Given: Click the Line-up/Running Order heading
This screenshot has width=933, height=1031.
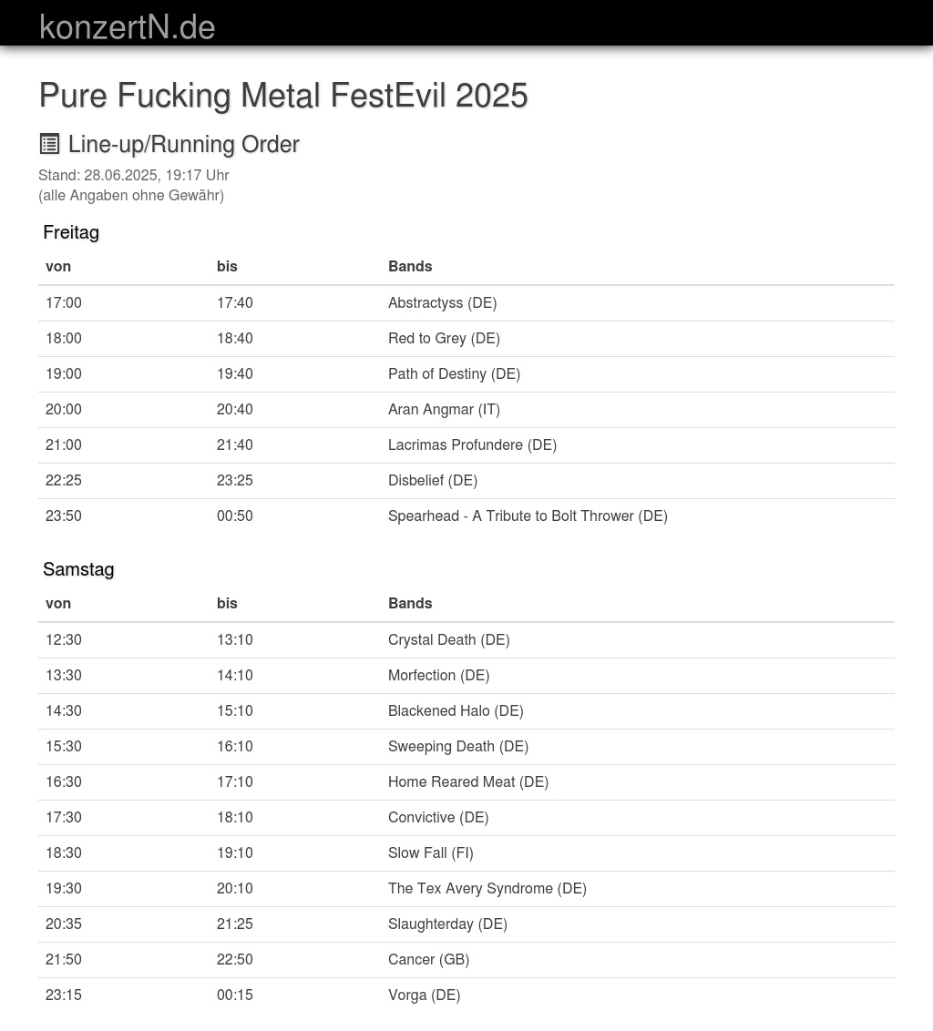Looking at the screenshot, I should [x=183, y=145].
